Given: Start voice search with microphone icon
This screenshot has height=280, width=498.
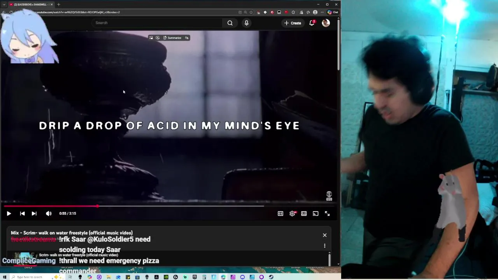Looking at the screenshot, I should pyautogui.click(x=246, y=23).
